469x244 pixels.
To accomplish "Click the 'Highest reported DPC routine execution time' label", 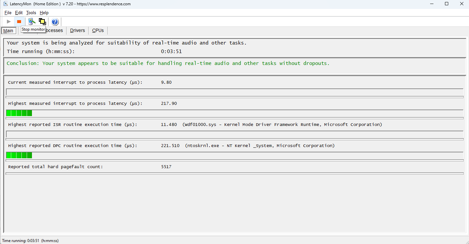I will [x=73, y=146].
